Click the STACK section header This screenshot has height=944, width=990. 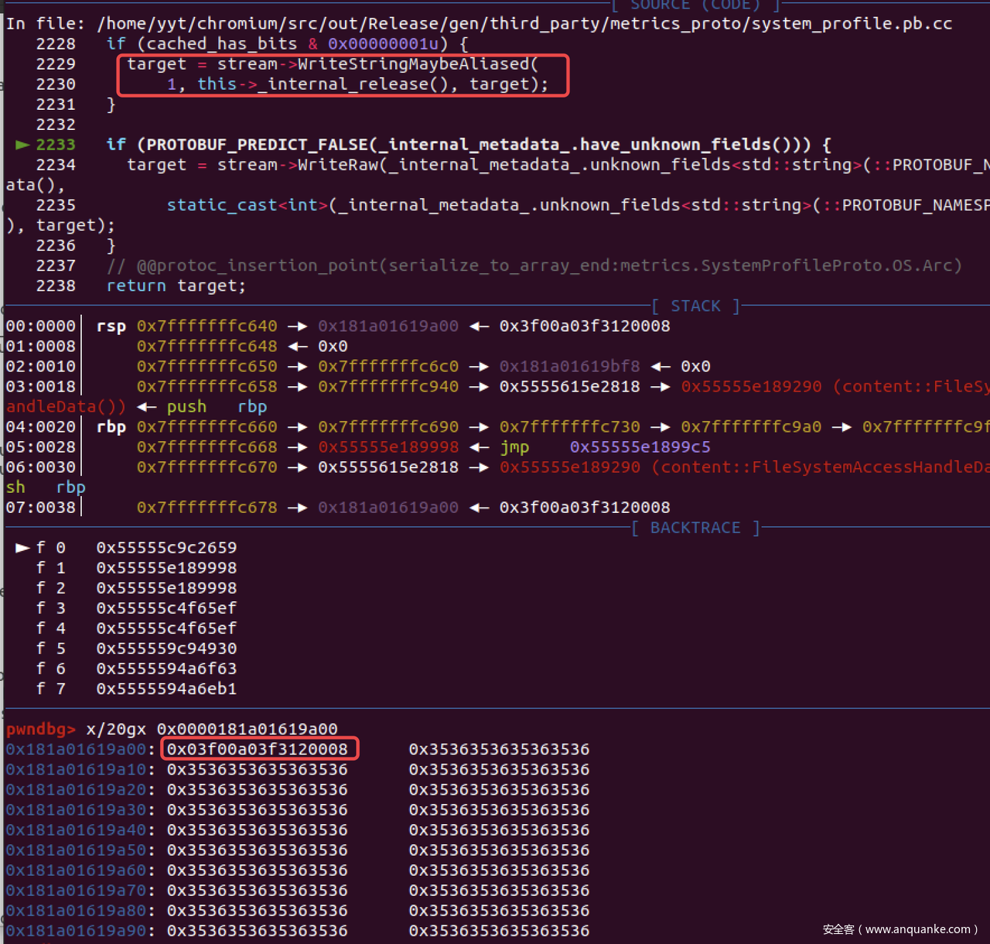click(695, 306)
